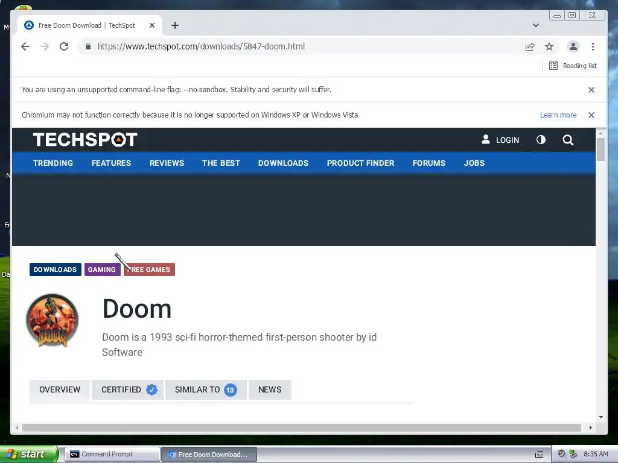Click the Doom page title heading
Image resolution: width=618 pixels, height=463 pixels.
[137, 309]
